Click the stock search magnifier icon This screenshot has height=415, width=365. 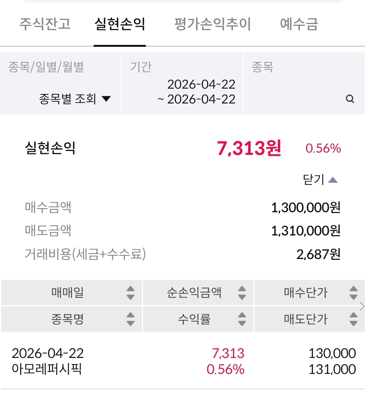350,99
